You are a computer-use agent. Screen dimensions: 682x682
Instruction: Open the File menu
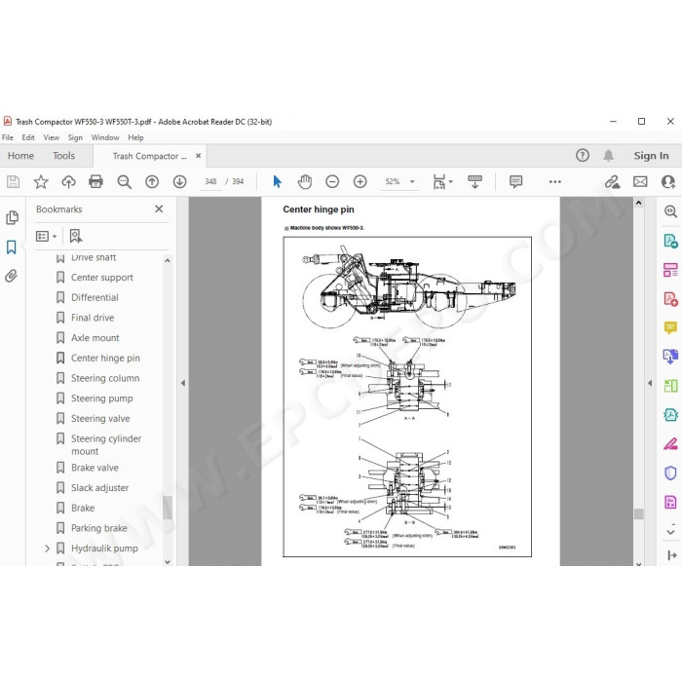[x=8, y=137]
